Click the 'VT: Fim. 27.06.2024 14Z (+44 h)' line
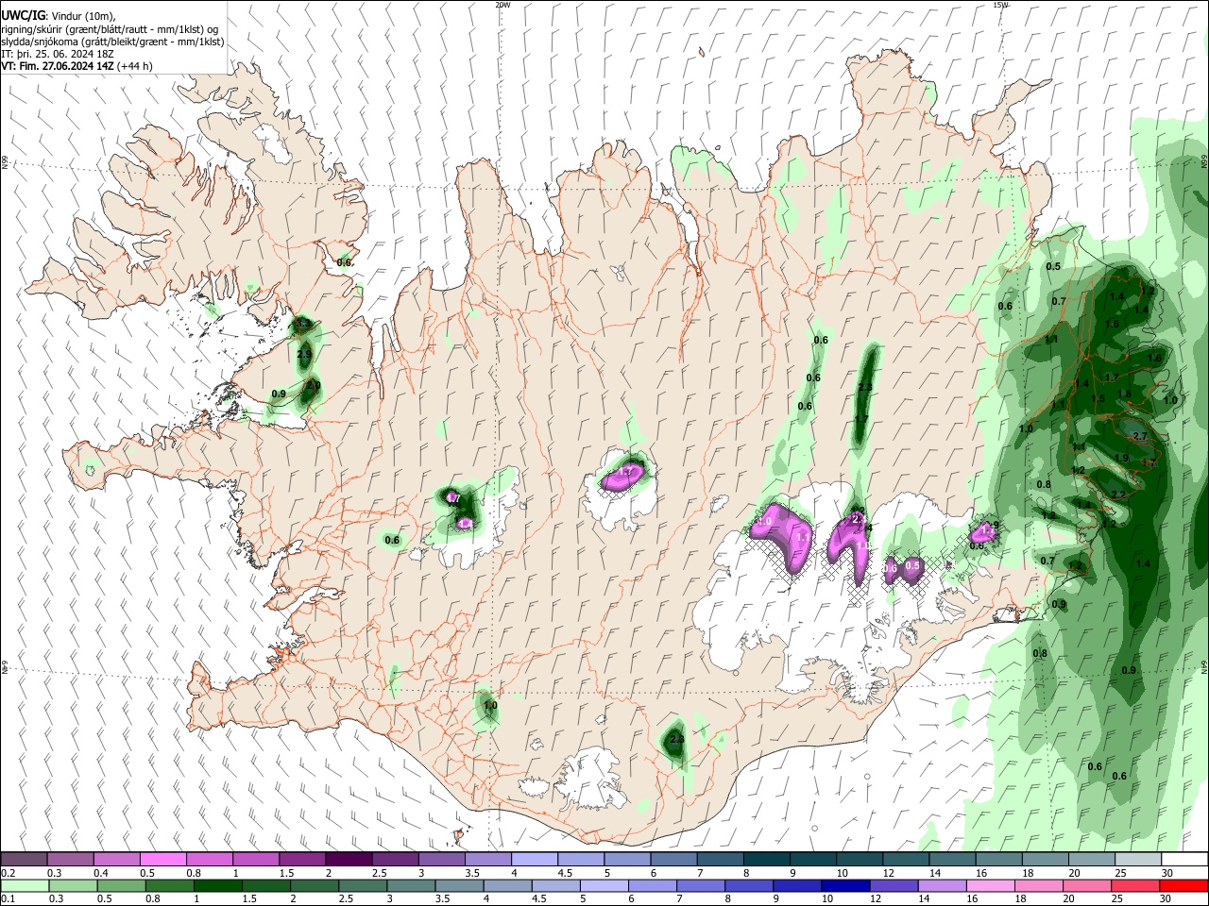1209x906 pixels. coord(77,66)
